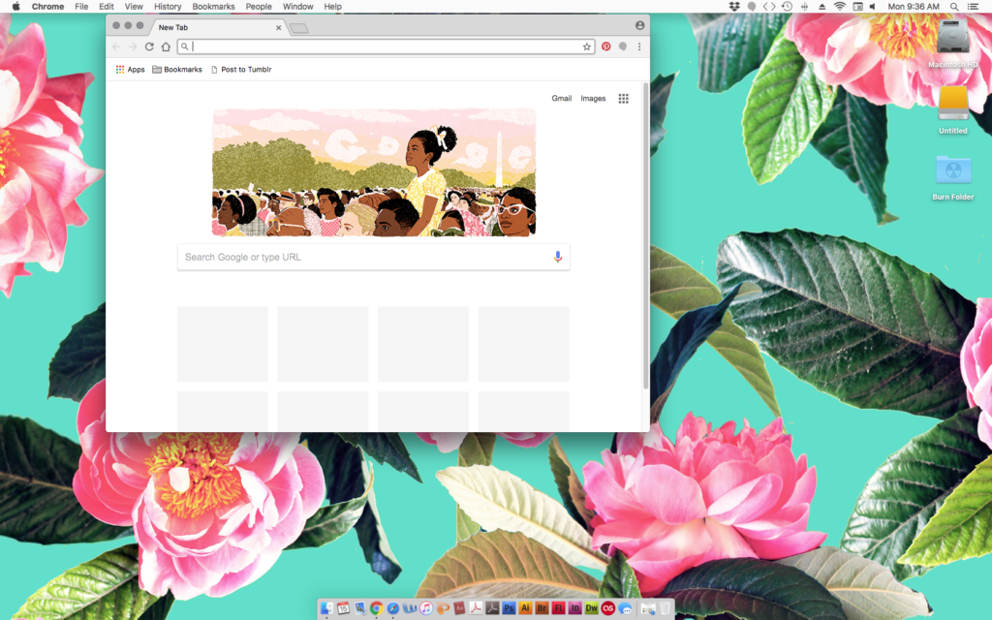Start voice search with microphone icon

(x=557, y=257)
